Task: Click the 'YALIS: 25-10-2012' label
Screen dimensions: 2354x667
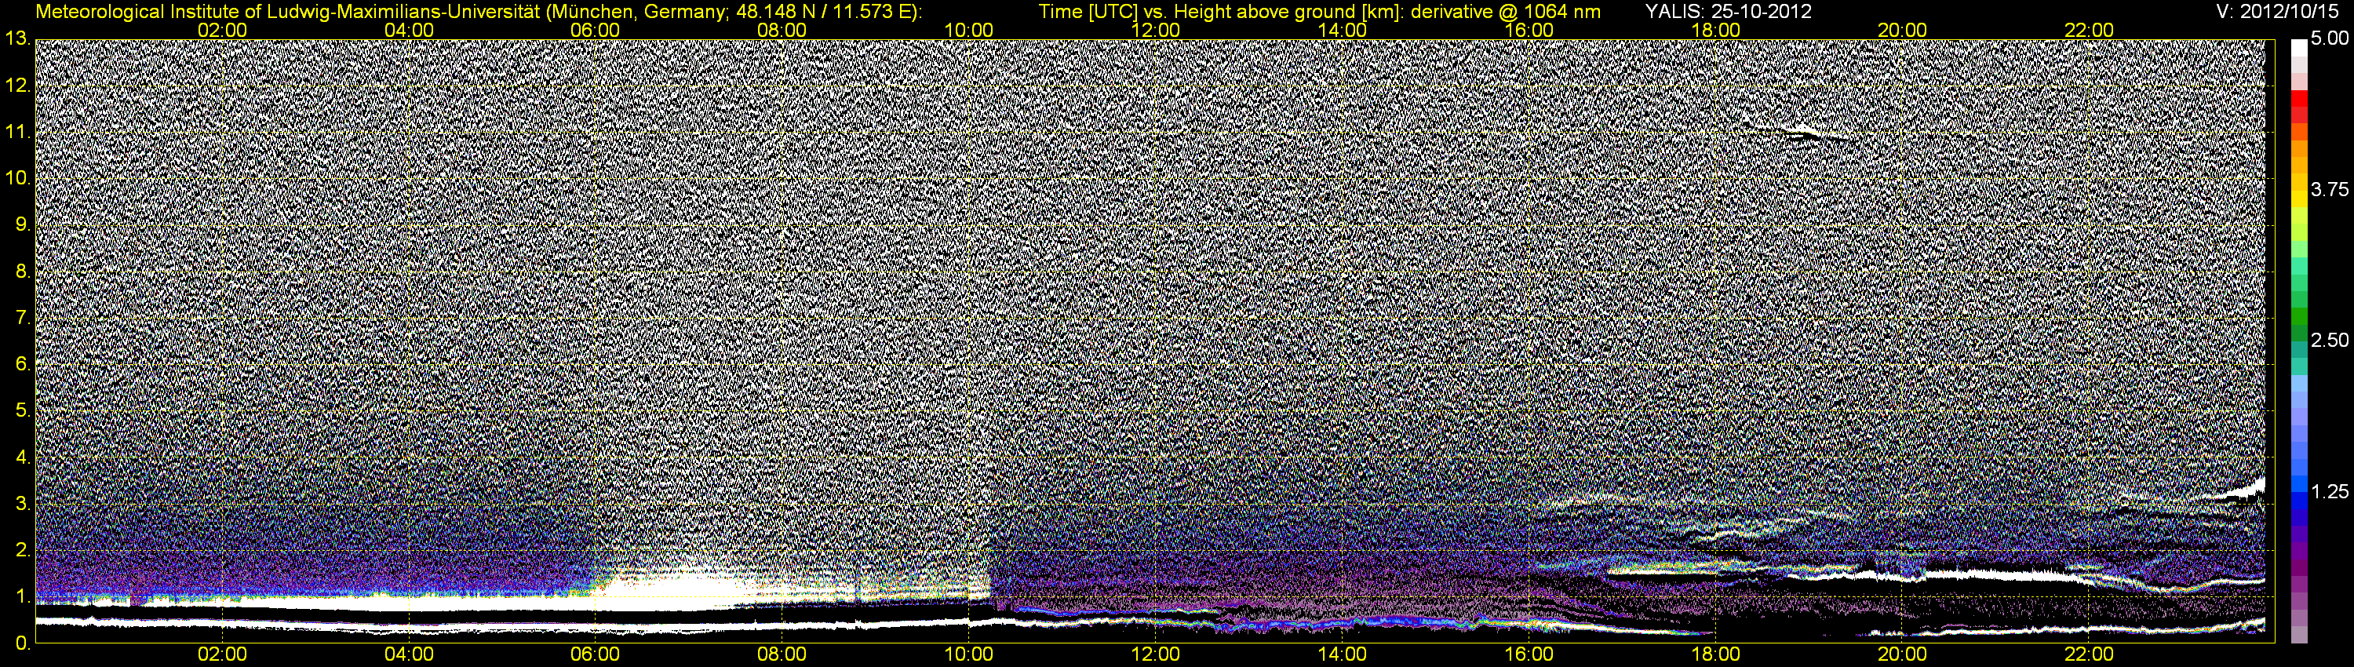Action: tap(1728, 11)
